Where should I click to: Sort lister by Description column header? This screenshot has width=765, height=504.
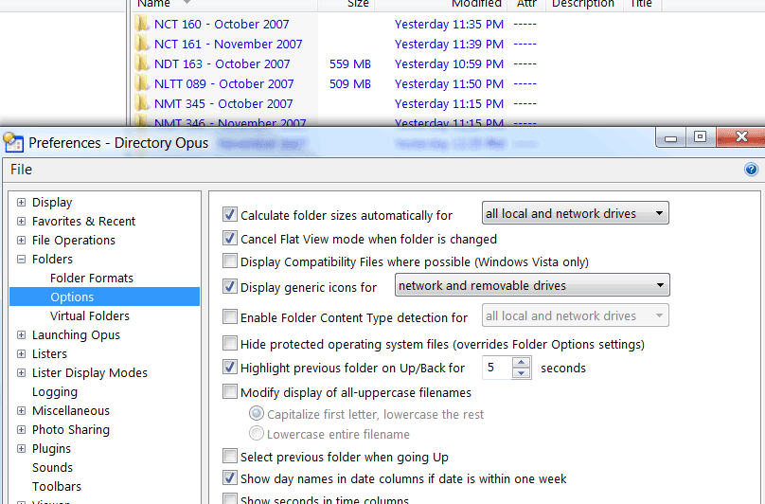pyautogui.click(x=584, y=4)
